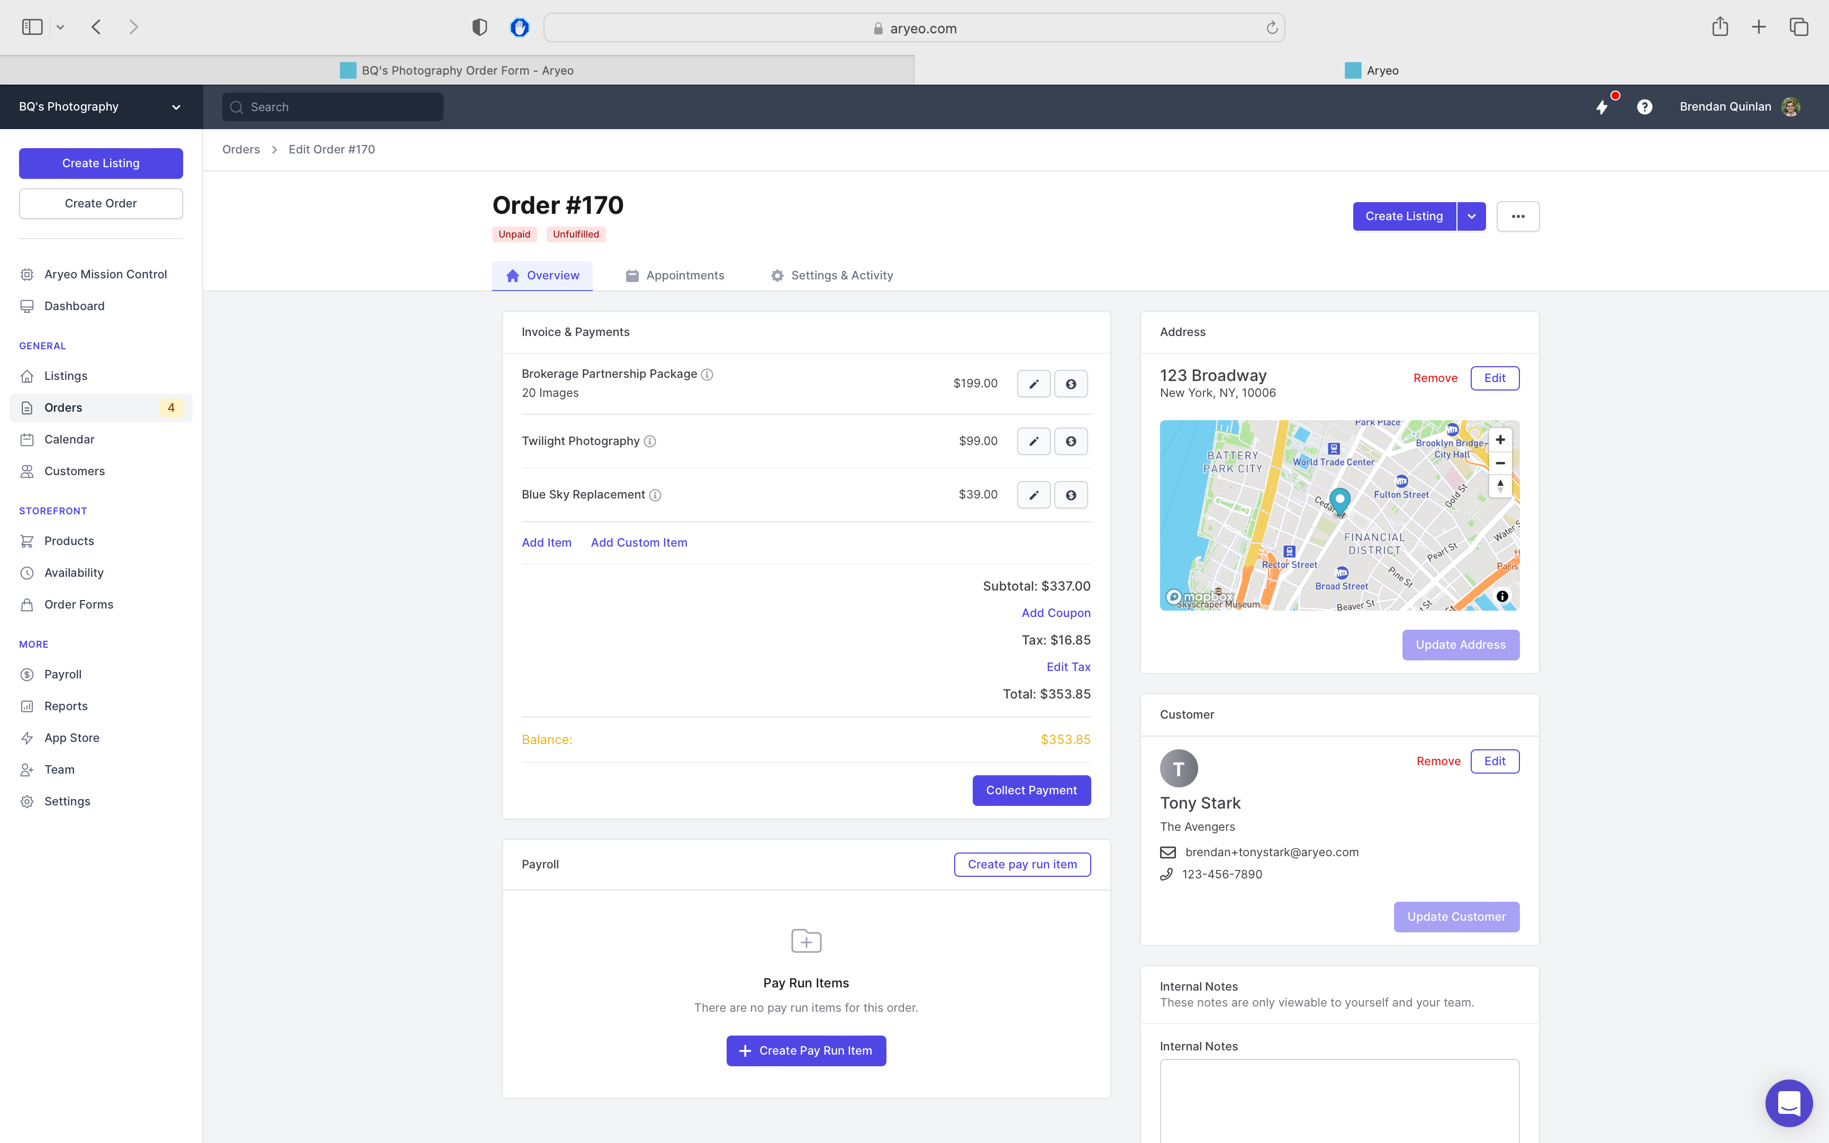1829x1143 pixels.
Task: Click the Add Coupon link
Action: pyautogui.click(x=1055, y=613)
